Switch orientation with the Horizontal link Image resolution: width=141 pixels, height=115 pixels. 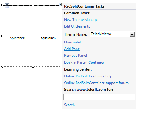tap(72, 42)
